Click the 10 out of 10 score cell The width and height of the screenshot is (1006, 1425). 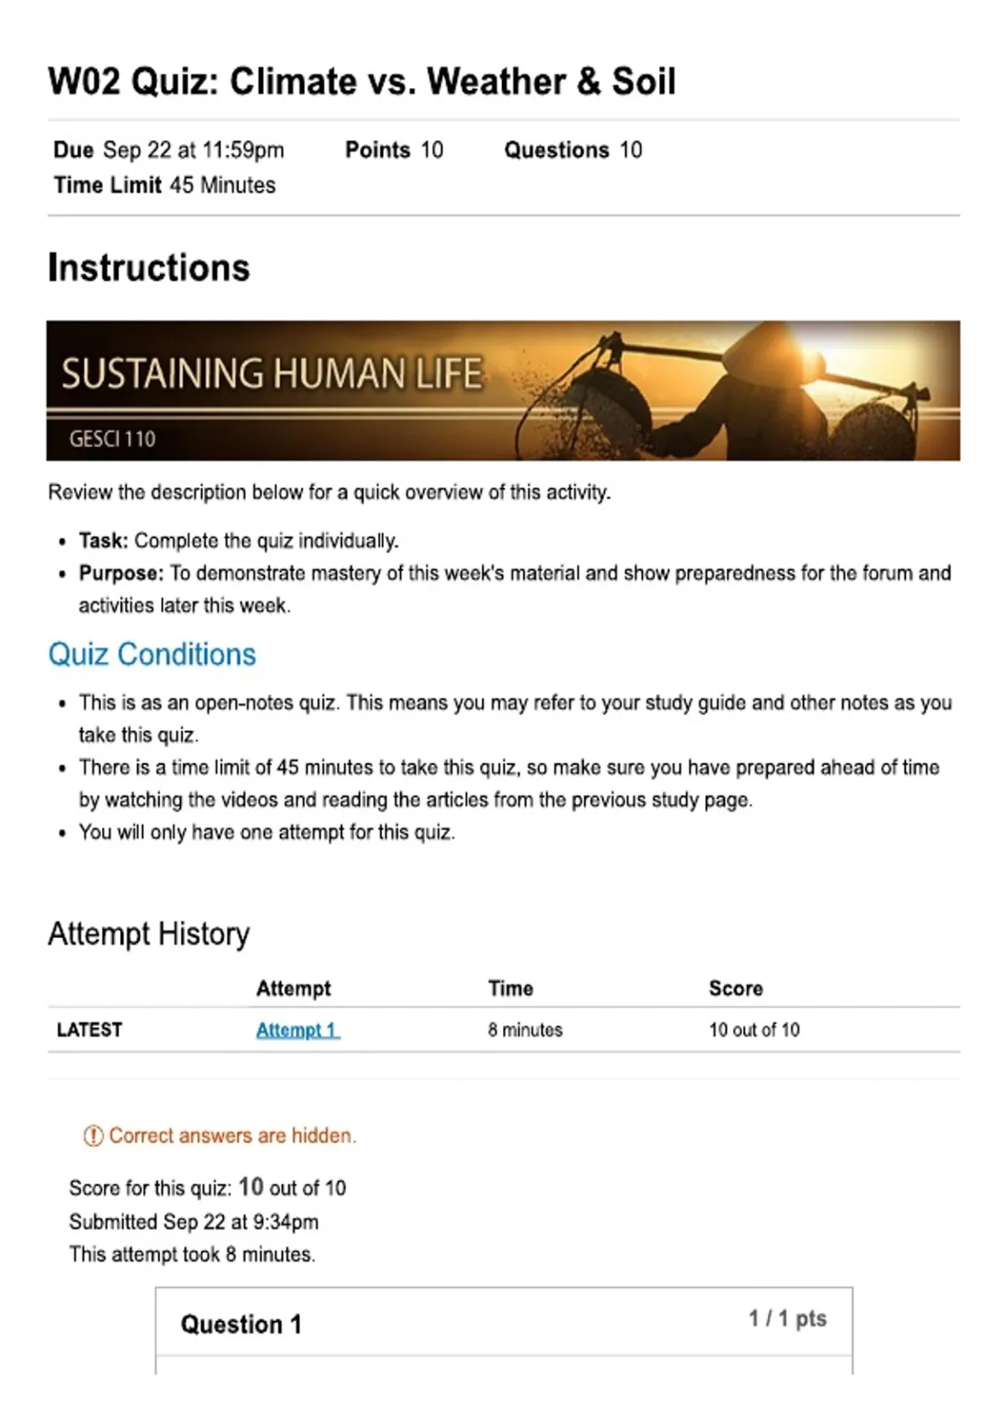point(754,1029)
